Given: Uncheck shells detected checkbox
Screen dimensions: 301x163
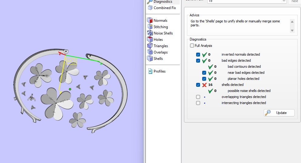Looking at the screenshot, I should tap(198, 85).
